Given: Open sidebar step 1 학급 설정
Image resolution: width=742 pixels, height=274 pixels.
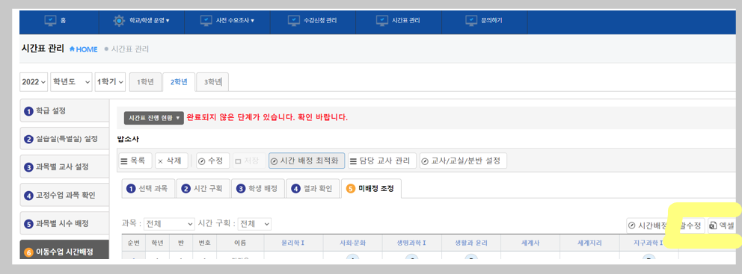Looking at the screenshot, I should coord(64,111).
